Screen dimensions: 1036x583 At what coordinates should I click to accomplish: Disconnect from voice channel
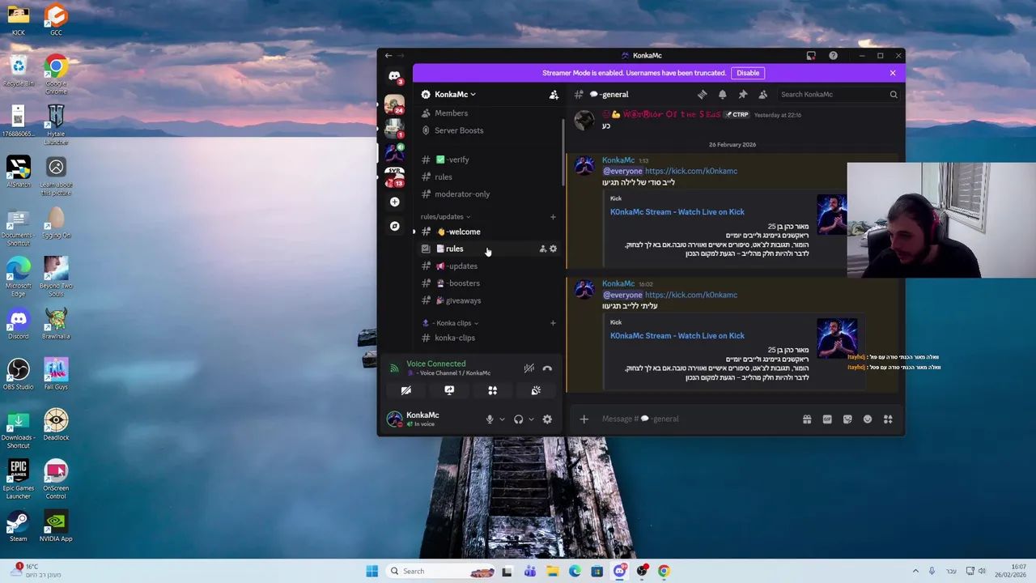coord(547,368)
